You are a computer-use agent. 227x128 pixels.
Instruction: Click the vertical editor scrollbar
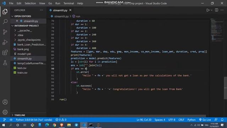click(x=226, y=88)
